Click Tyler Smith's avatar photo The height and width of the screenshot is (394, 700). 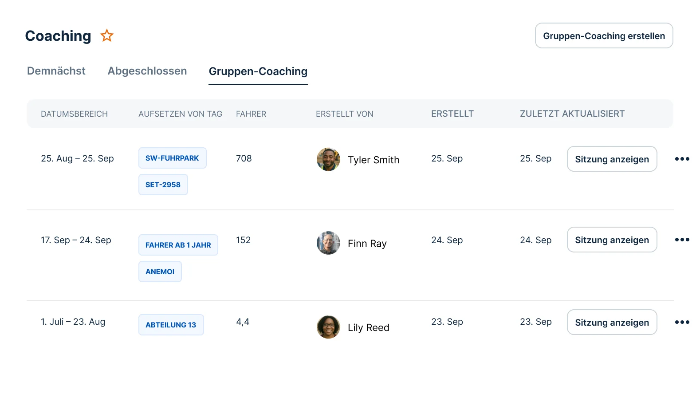click(x=328, y=159)
